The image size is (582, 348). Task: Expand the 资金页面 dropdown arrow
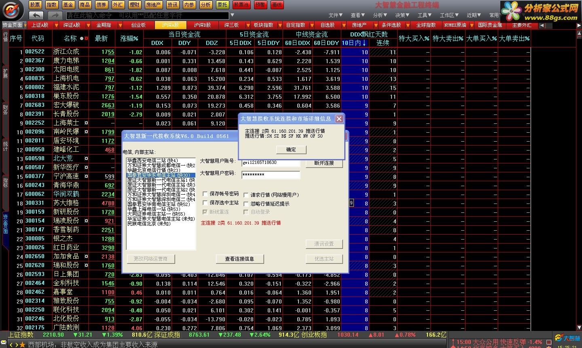pos(25,25)
